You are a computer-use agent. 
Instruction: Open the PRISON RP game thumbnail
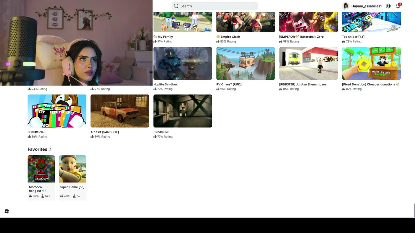[x=183, y=111]
